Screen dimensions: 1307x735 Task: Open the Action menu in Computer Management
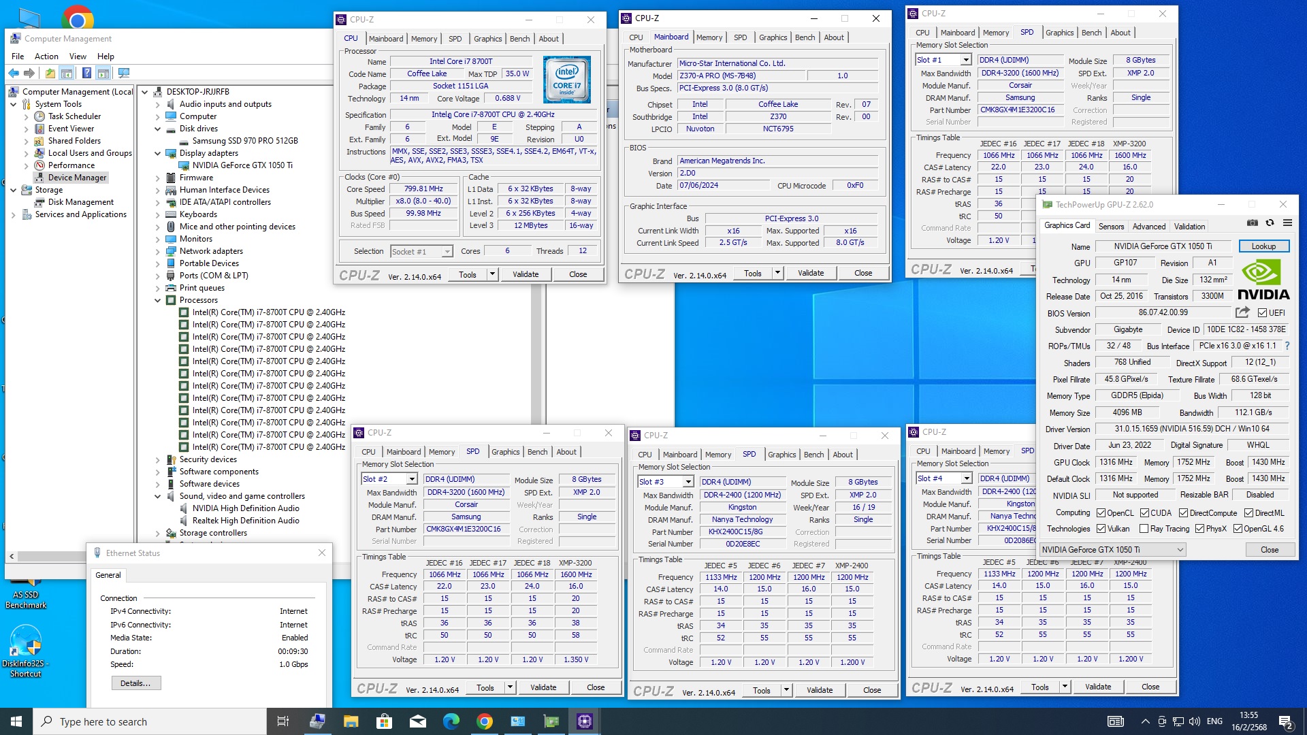46,56
